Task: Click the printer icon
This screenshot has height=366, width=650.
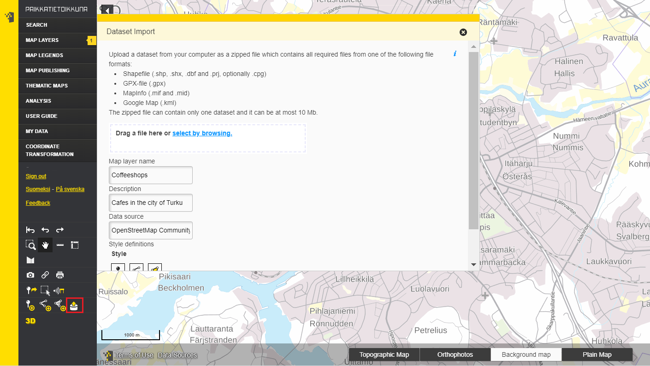Action: (x=60, y=275)
